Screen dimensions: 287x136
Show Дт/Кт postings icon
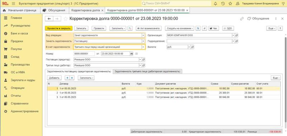point(130,29)
